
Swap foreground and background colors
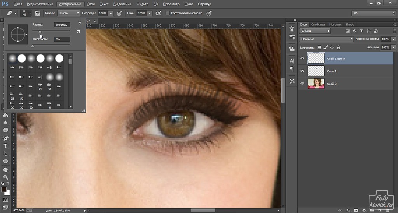pos(8,183)
